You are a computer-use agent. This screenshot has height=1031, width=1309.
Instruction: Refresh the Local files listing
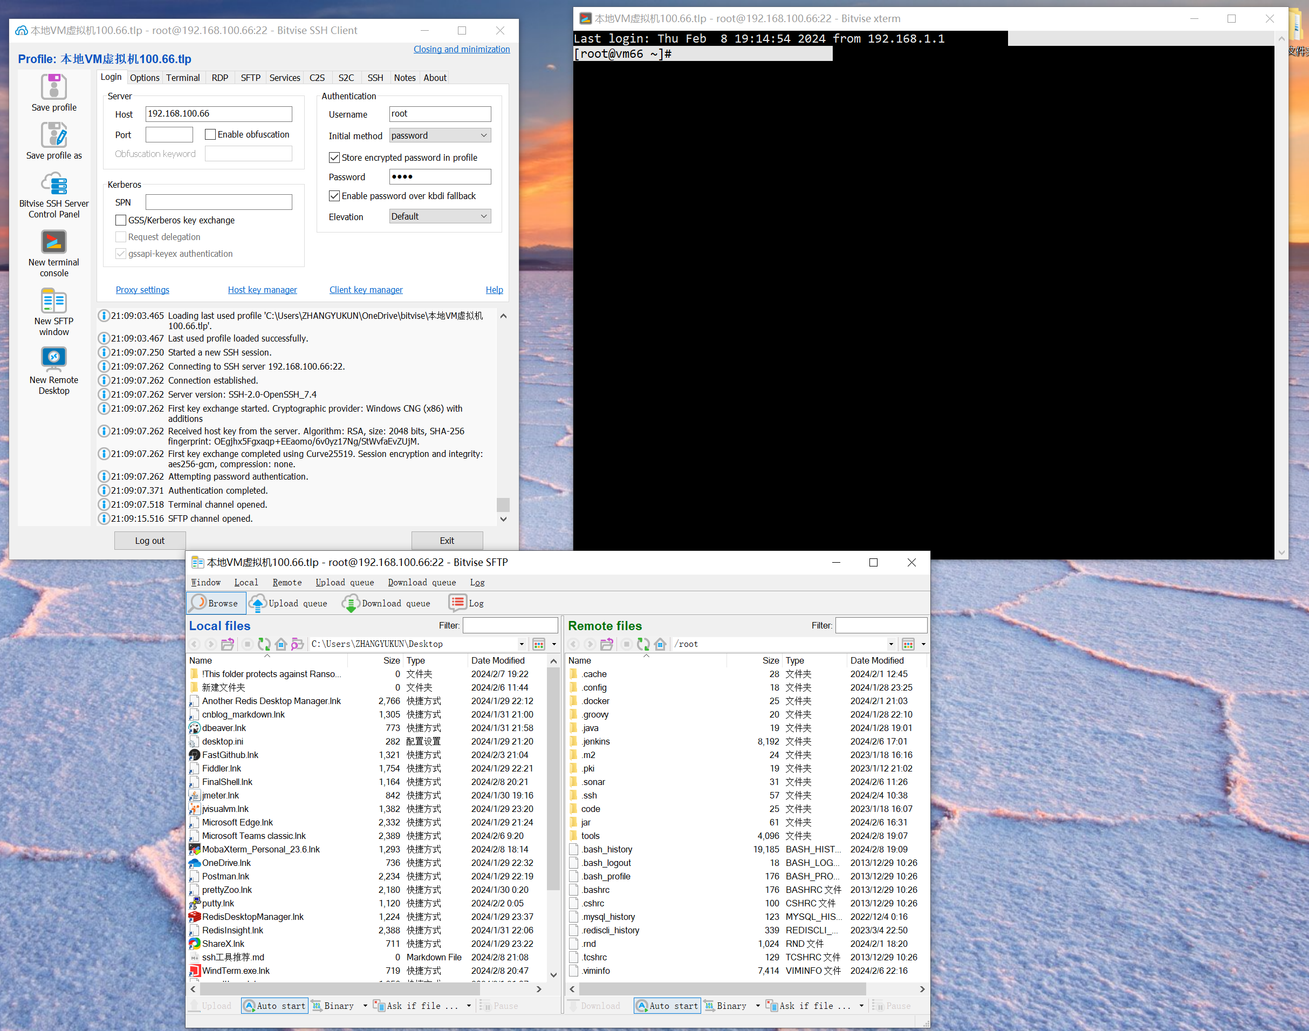tap(264, 644)
